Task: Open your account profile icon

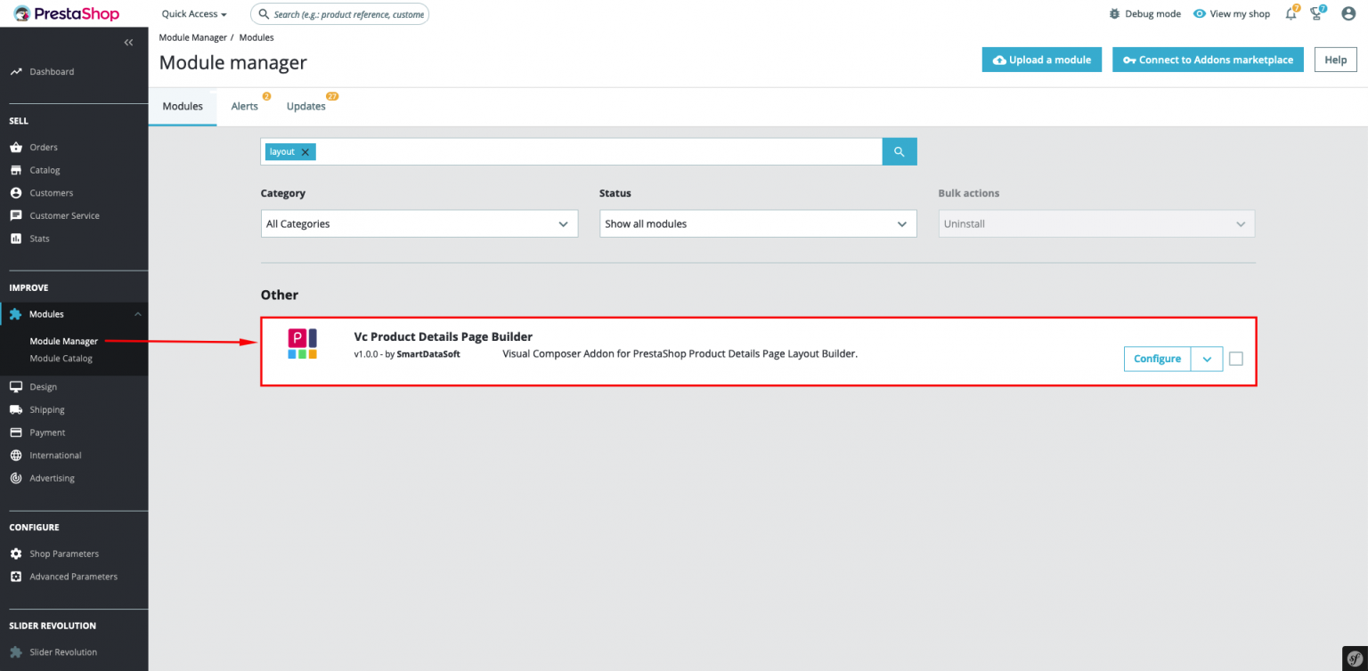Action: point(1348,13)
